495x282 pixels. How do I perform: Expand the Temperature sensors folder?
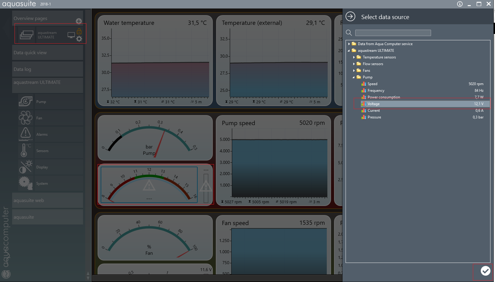coord(354,57)
